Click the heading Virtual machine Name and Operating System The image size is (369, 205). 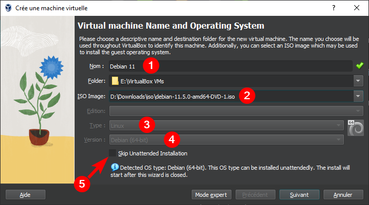point(171,26)
